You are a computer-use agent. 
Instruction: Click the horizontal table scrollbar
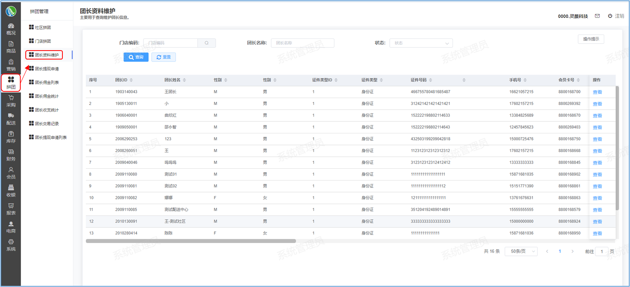click(191, 241)
